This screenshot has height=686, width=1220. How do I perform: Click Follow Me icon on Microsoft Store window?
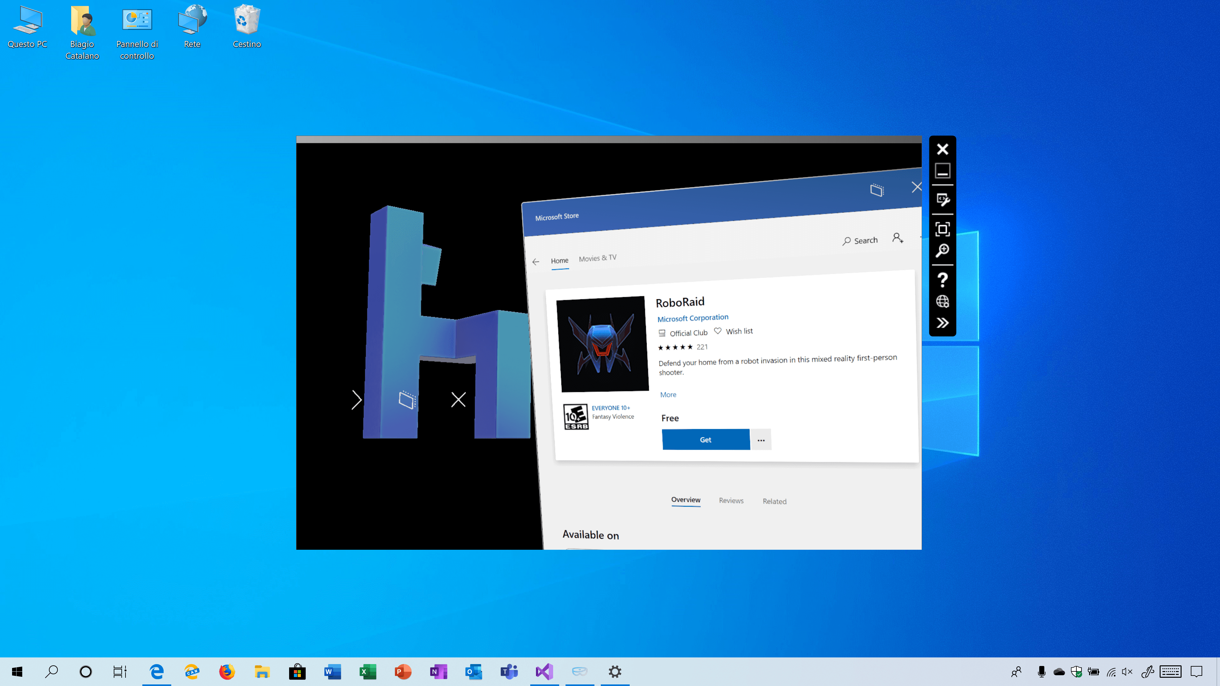(x=877, y=190)
